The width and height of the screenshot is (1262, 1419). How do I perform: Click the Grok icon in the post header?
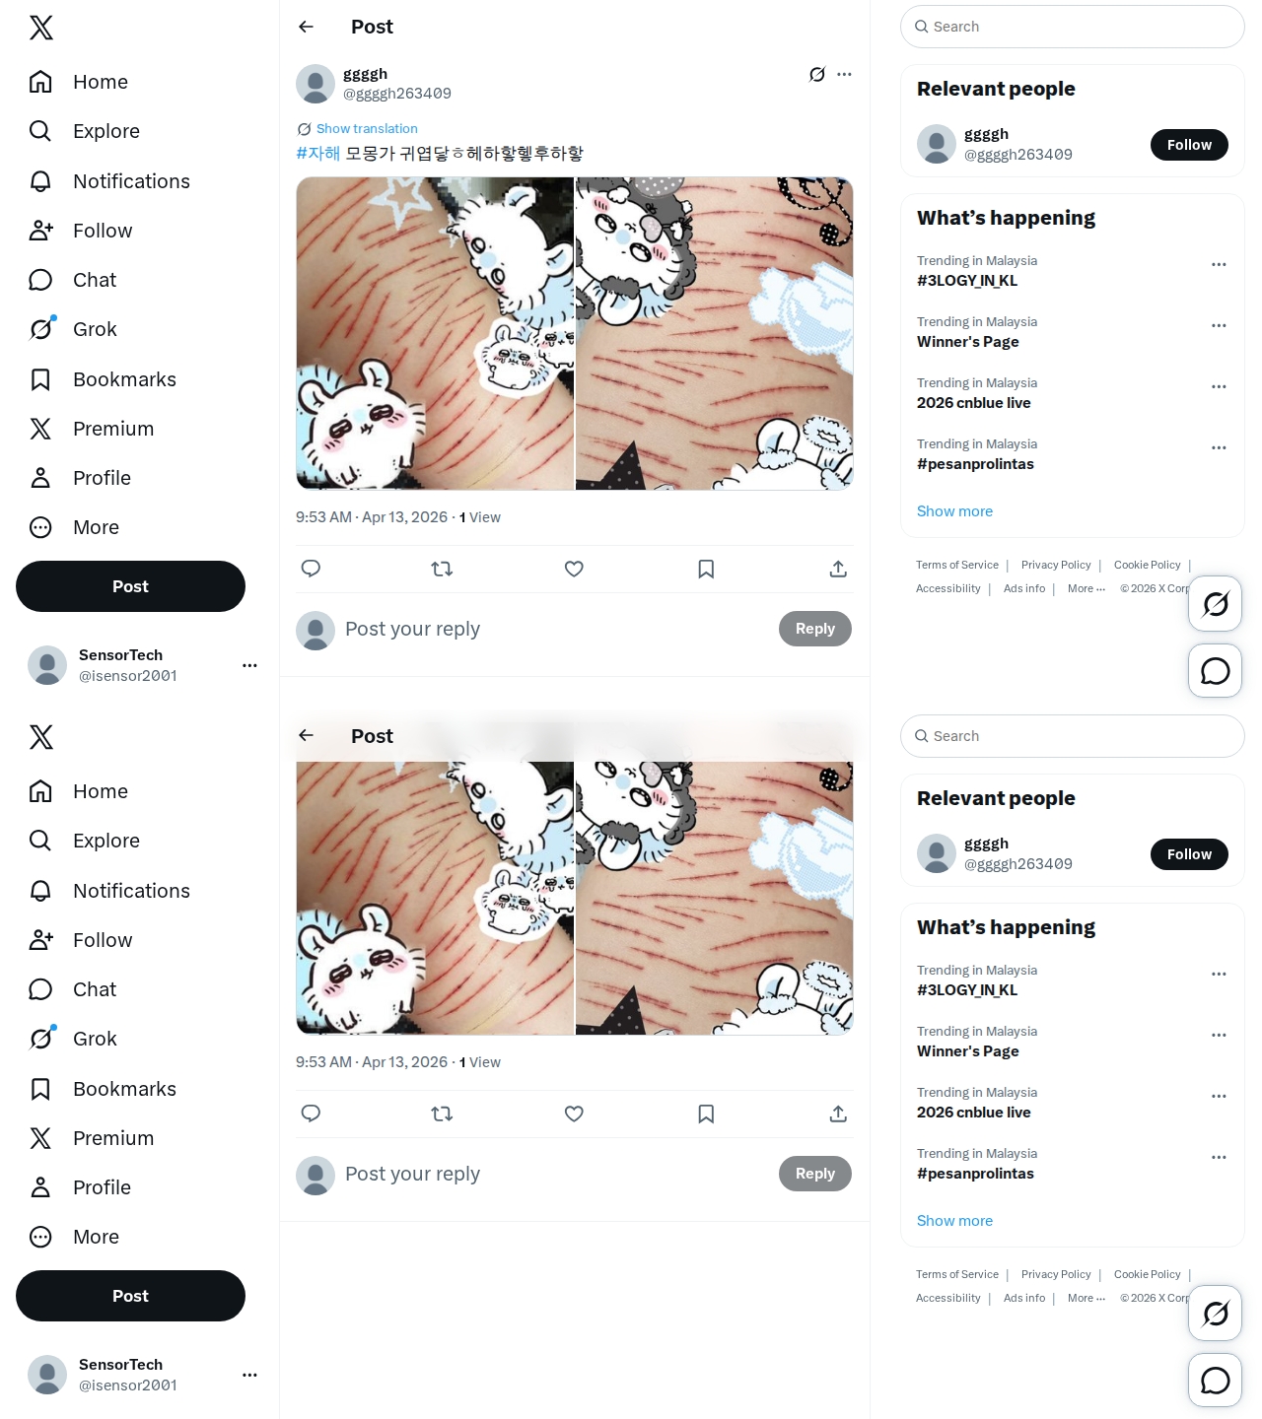[817, 74]
